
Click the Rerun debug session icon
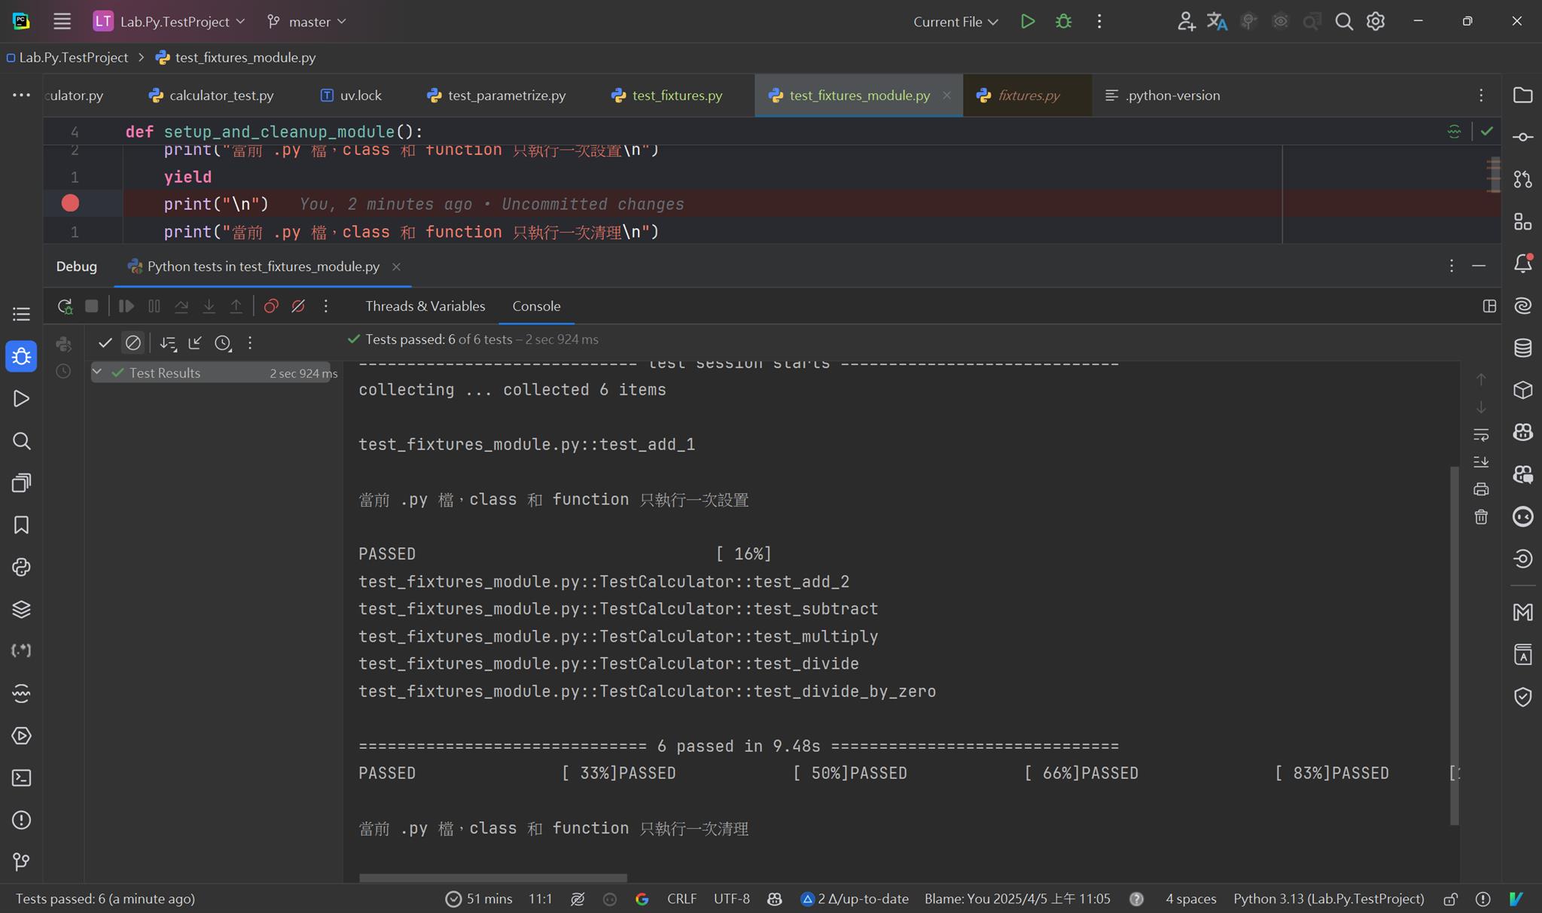[65, 306]
